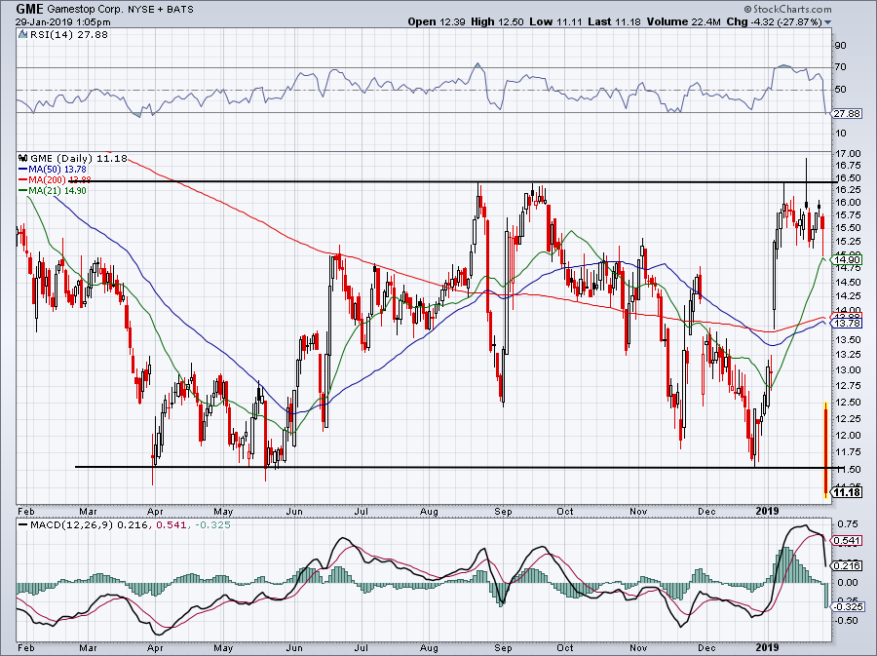The height and width of the screenshot is (656, 877).
Task: Click the 29-Jan-2019 1:05pm timestamp
Action: [62, 22]
